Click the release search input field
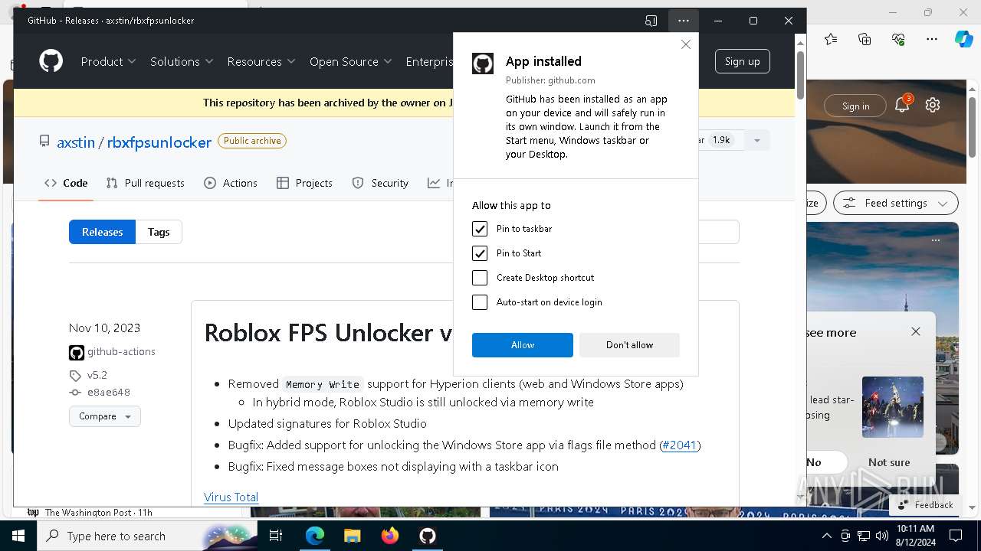The height and width of the screenshot is (551, 981). (718, 232)
